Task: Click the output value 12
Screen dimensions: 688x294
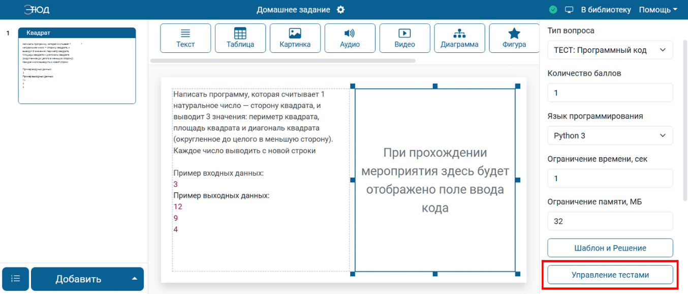Action: [x=178, y=207]
